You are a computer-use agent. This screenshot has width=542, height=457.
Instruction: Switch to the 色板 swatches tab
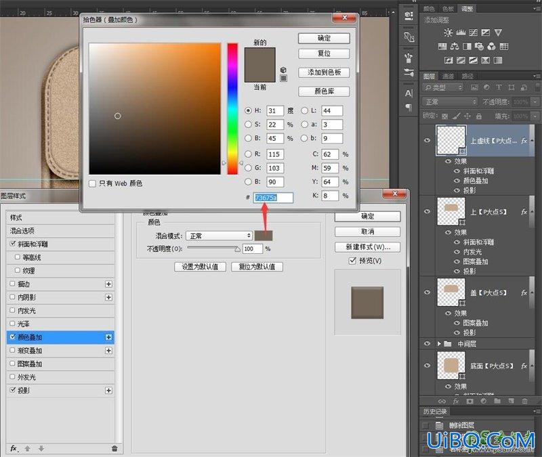[x=448, y=9]
